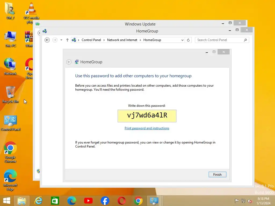Screen dimensions: 275x206
Task: Select Network and Internet breadcrumb
Action: point(122,40)
